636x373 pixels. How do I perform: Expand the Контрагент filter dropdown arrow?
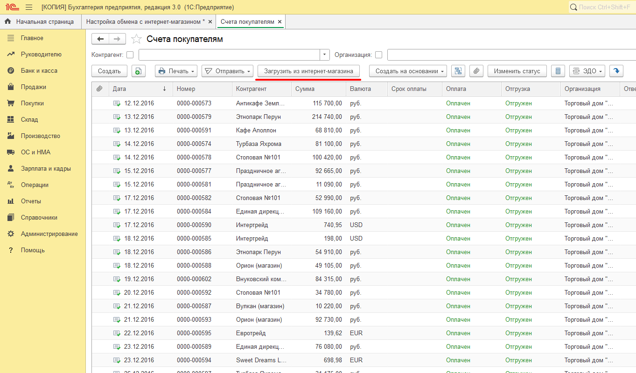(325, 55)
